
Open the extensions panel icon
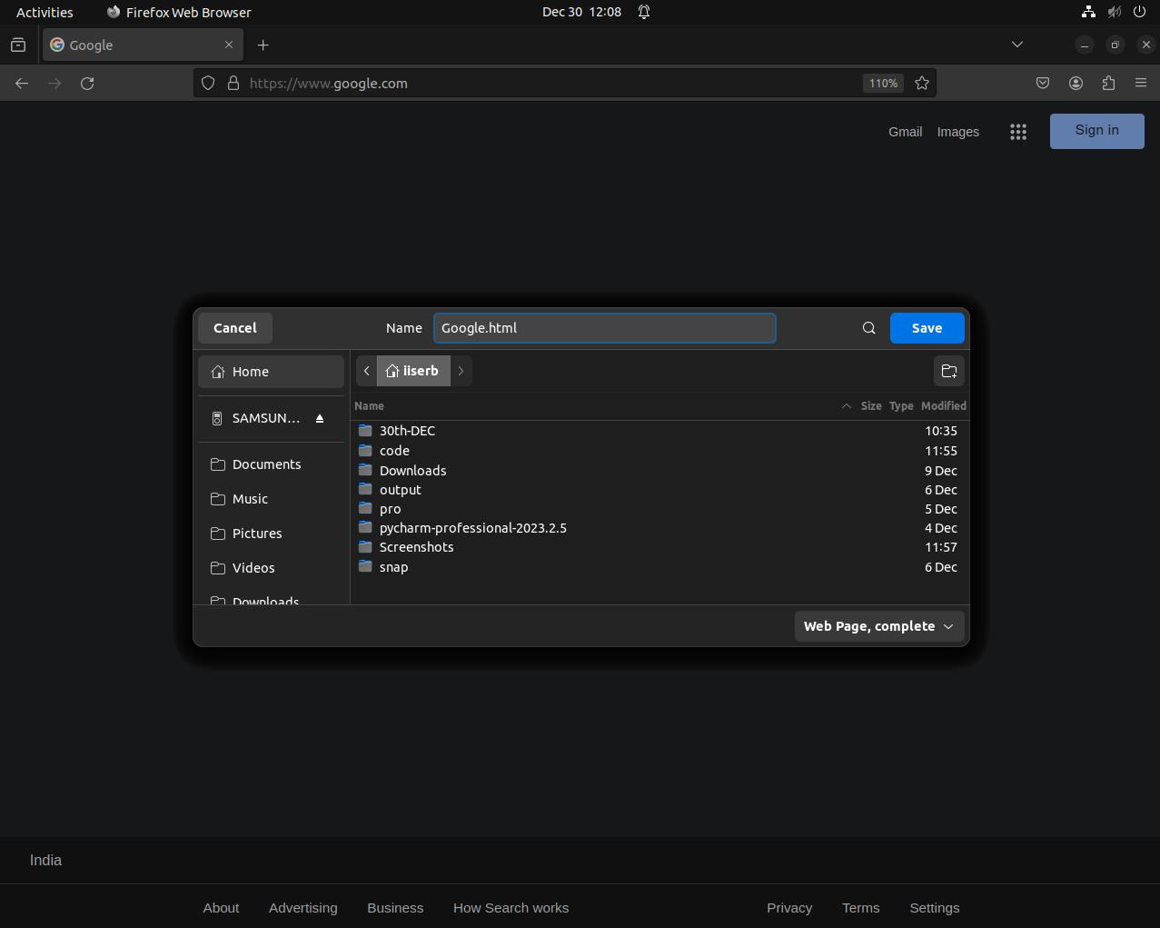click(x=1108, y=83)
